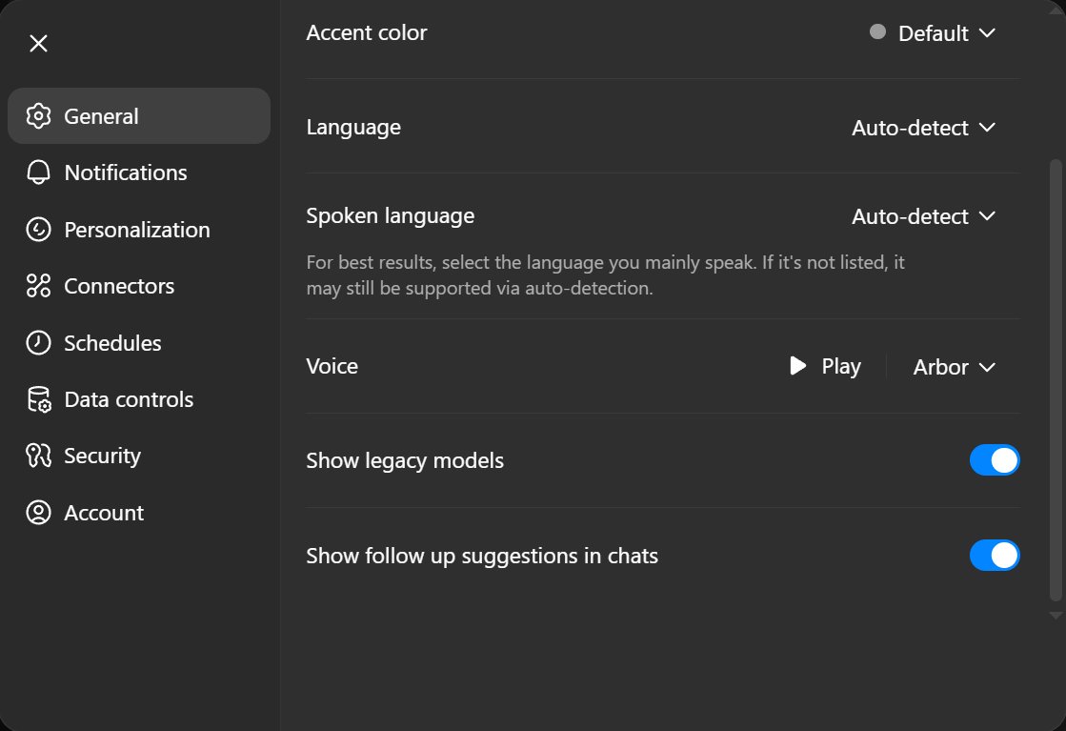Select the Security tab label
The width and height of the screenshot is (1066, 731).
pos(103,456)
